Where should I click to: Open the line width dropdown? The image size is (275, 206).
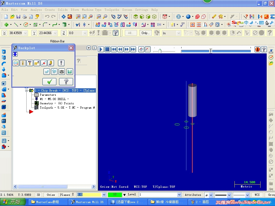pyautogui.click(x=247, y=195)
